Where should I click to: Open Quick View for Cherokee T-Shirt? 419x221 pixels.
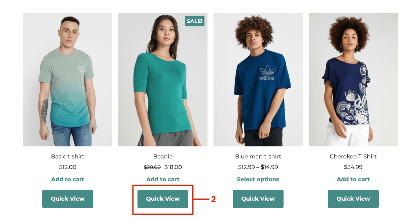tap(353, 199)
